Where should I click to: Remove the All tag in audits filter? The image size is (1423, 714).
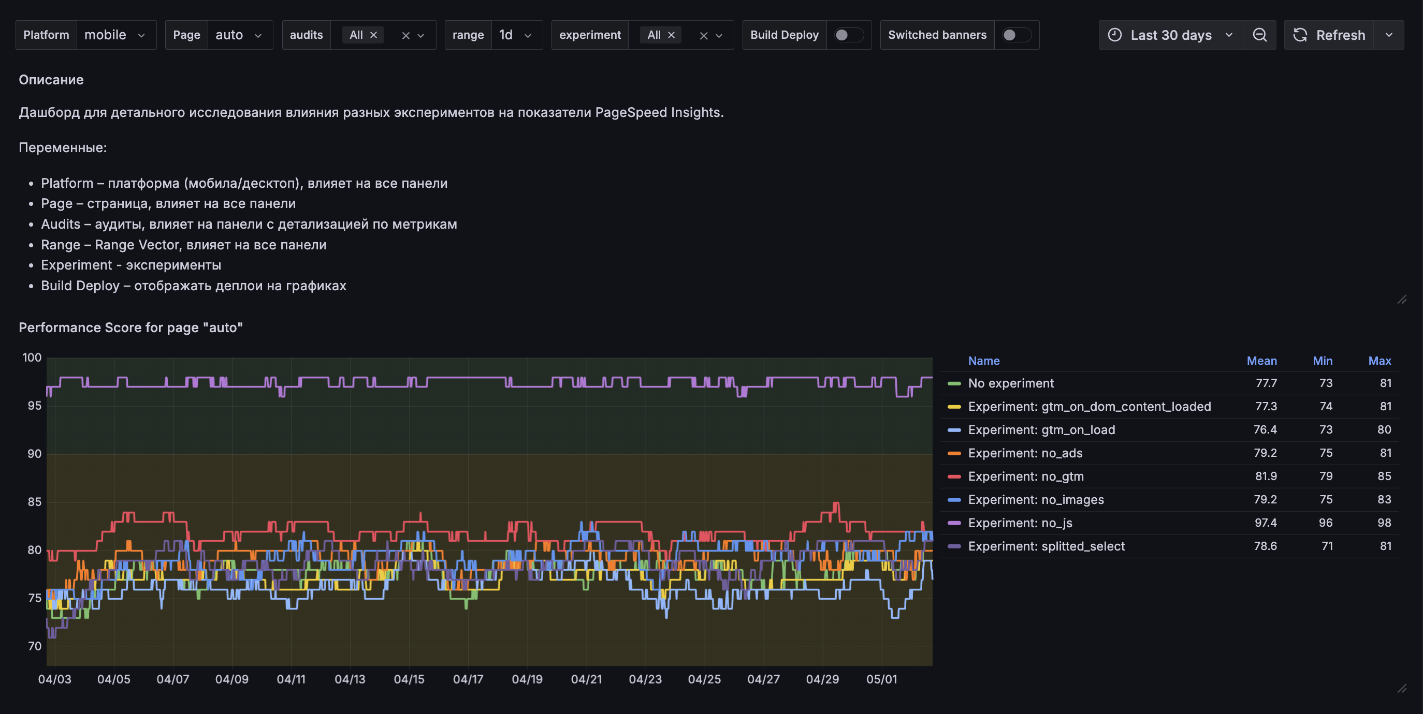point(373,35)
